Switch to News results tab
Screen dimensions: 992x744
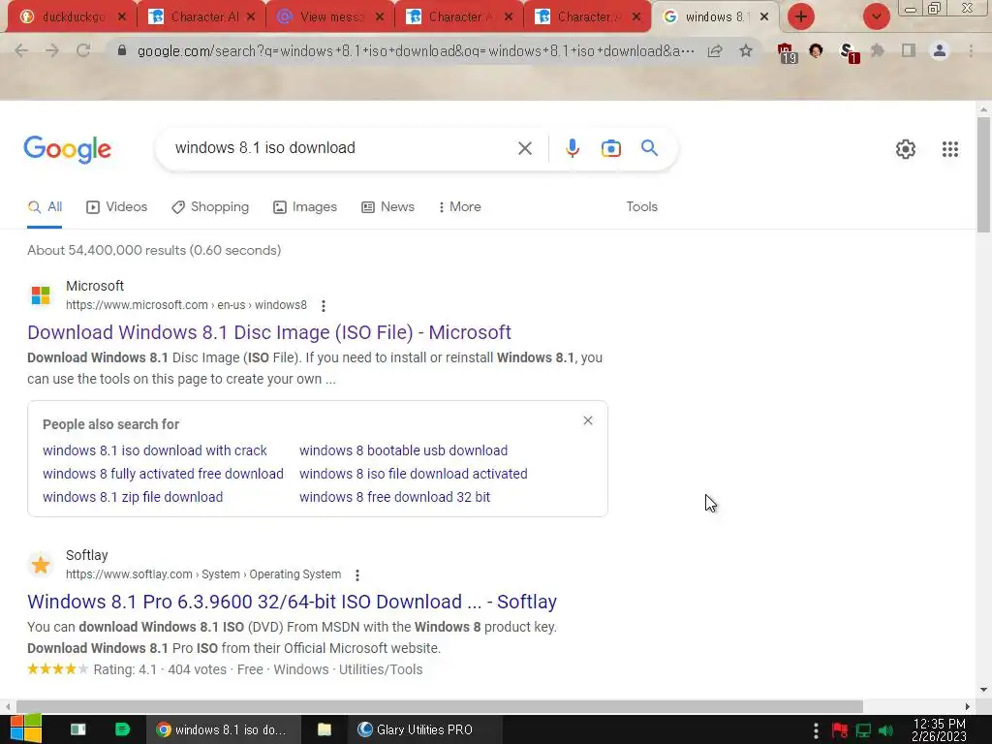tap(387, 207)
